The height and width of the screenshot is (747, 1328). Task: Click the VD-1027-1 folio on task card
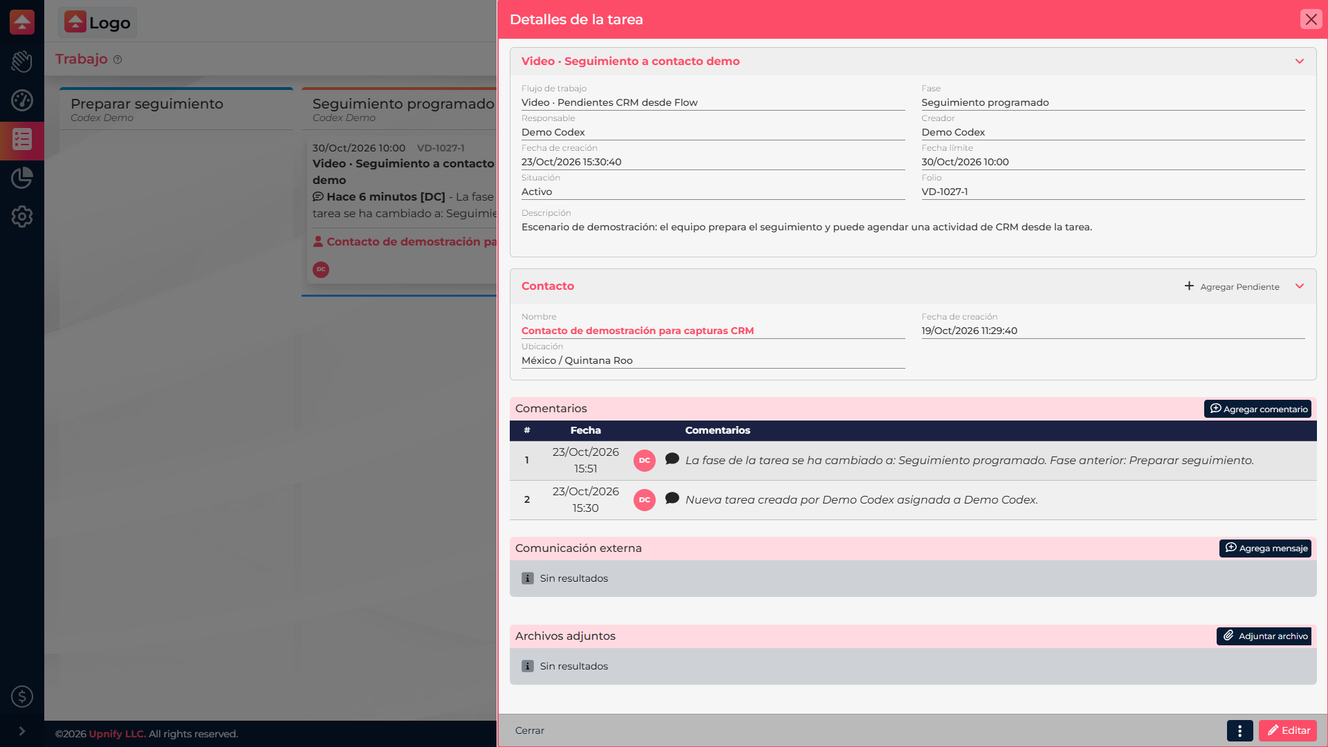441,148
